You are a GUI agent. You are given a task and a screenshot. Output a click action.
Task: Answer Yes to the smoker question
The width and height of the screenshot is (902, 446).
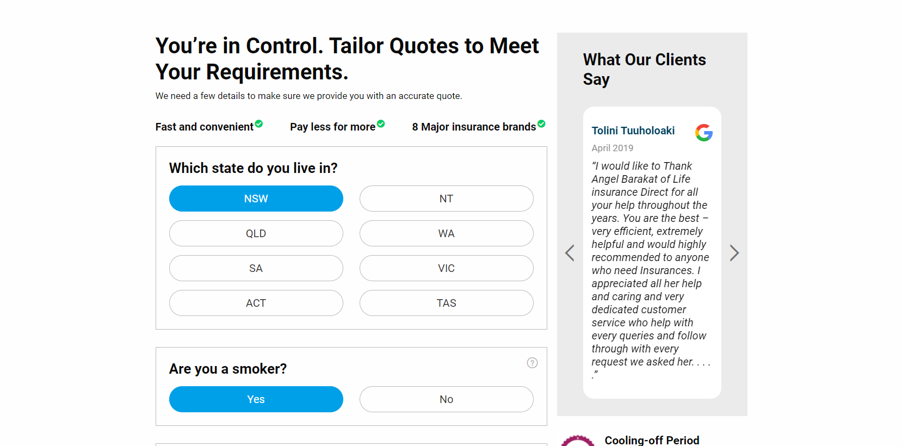pyautogui.click(x=256, y=399)
